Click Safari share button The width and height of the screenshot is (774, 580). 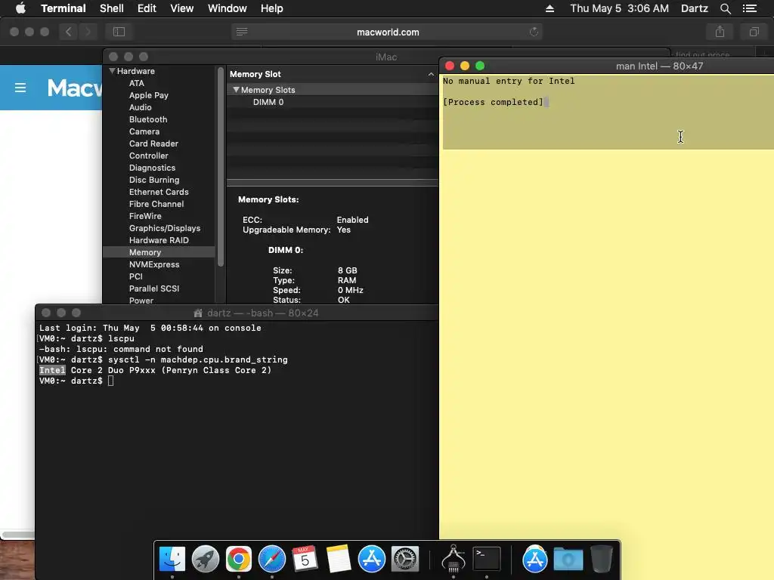(x=720, y=32)
